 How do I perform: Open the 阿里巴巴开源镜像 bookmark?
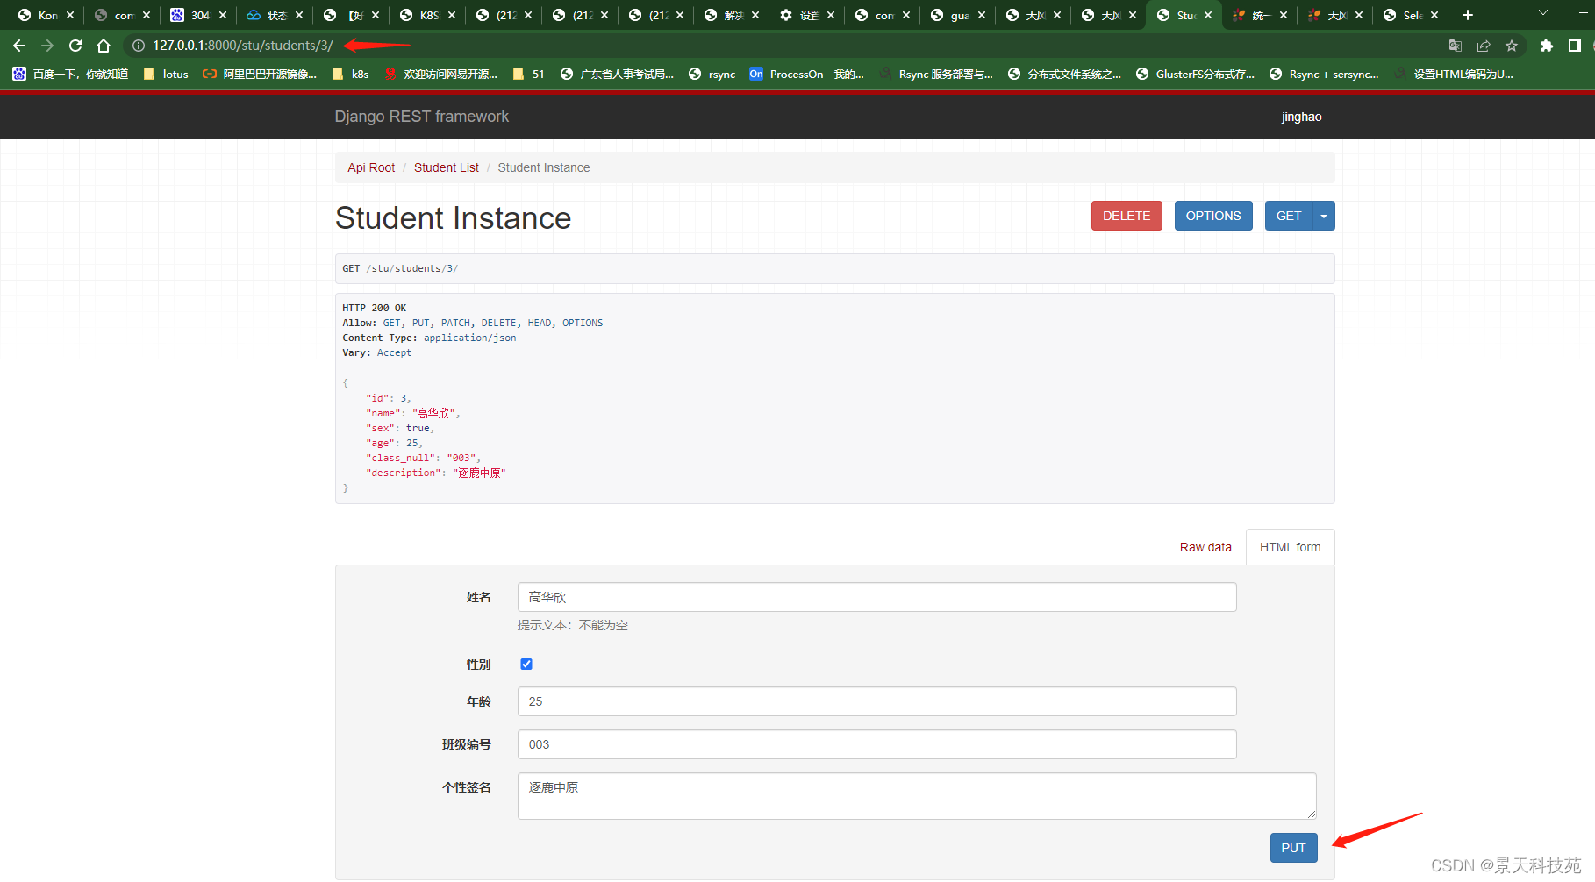click(260, 75)
